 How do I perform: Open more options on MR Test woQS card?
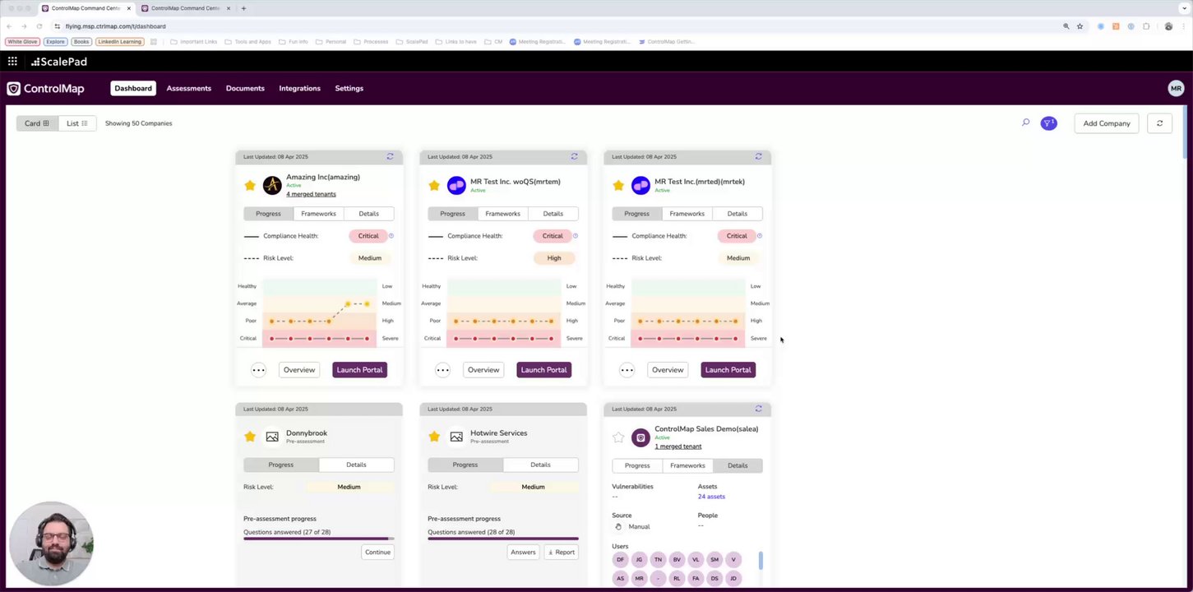point(442,370)
